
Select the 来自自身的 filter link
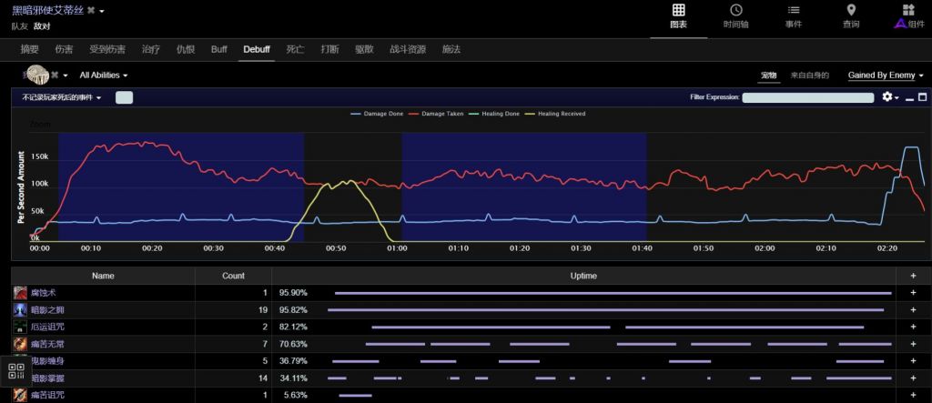coord(809,76)
